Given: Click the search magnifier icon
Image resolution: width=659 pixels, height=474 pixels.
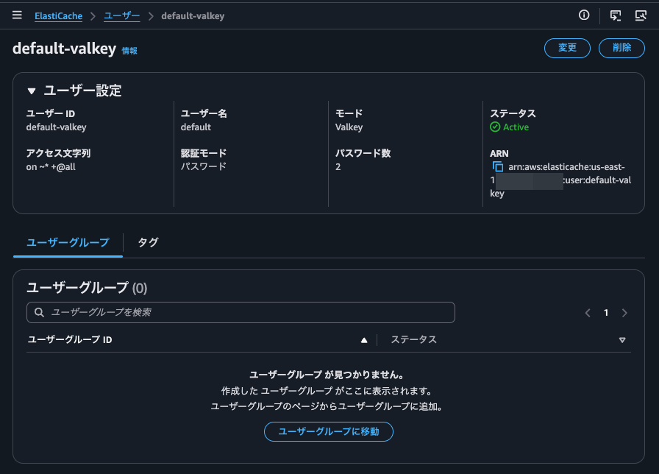Looking at the screenshot, I should click(40, 313).
